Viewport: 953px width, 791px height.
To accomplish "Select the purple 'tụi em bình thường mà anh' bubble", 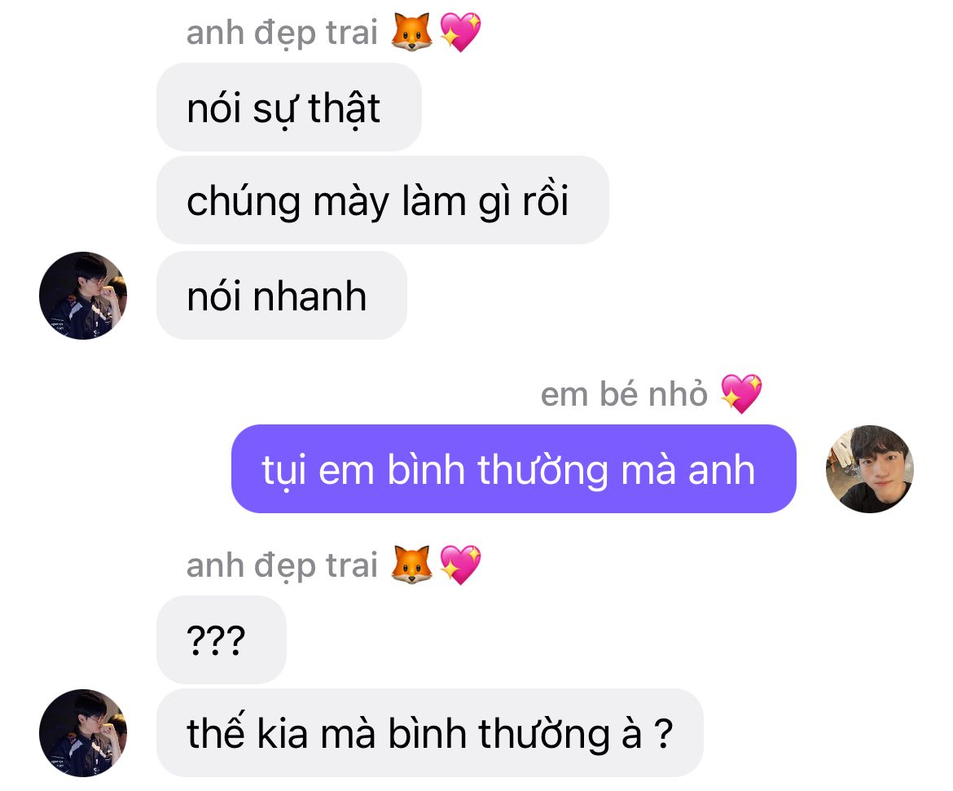I will (514, 468).
